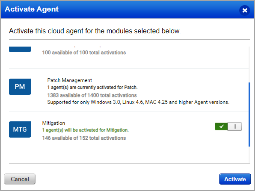The height and width of the screenshot is (191, 255).
Task: Click the partially hidden module icon at top
Action: (20, 49)
